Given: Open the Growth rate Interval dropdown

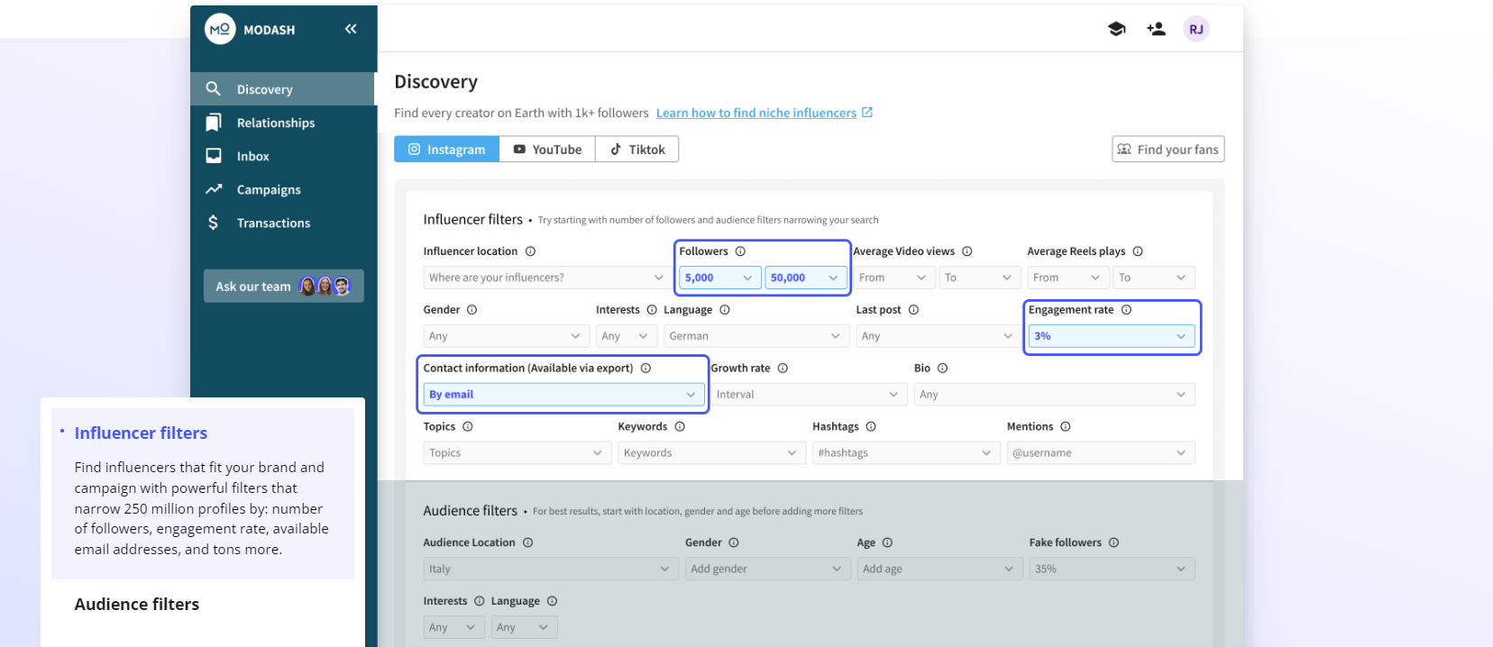Looking at the screenshot, I should click(x=809, y=395).
